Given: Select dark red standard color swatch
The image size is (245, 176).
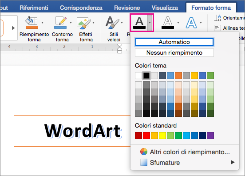Looking at the screenshot, I should point(138,136).
